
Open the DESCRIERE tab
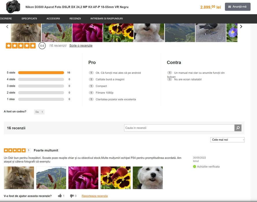6,18
